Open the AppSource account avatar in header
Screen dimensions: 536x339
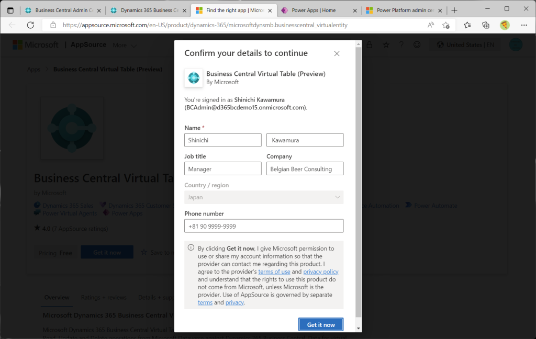pyautogui.click(x=516, y=45)
